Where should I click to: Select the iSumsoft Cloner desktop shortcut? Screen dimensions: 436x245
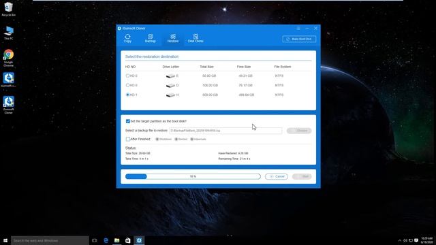tap(9, 105)
